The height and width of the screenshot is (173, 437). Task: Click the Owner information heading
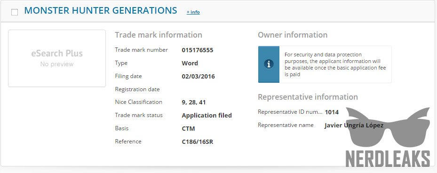tap(293, 35)
